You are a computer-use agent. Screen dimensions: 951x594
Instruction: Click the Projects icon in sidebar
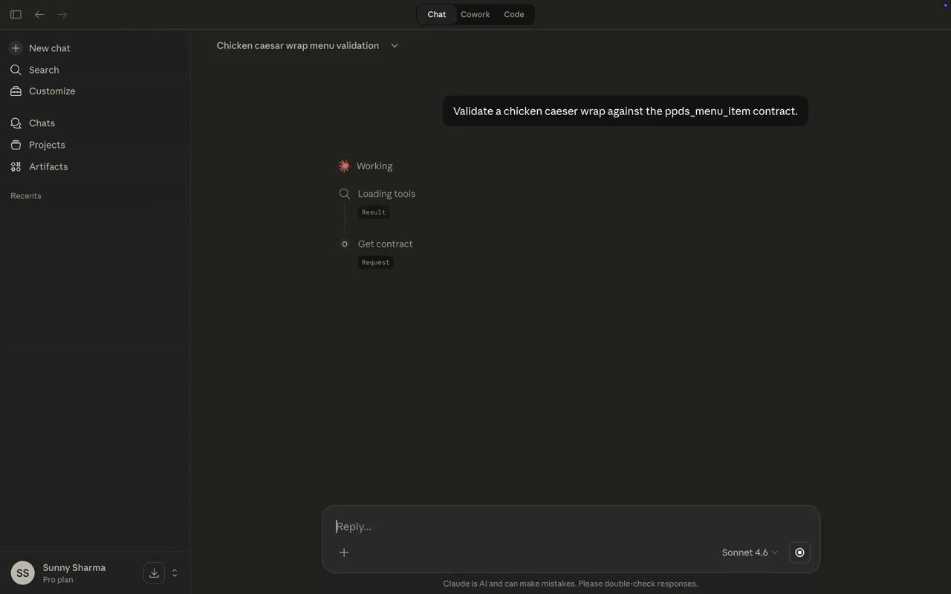(16, 145)
